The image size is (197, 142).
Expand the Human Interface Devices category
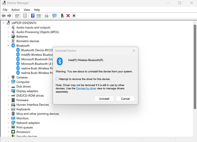(x=8, y=105)
